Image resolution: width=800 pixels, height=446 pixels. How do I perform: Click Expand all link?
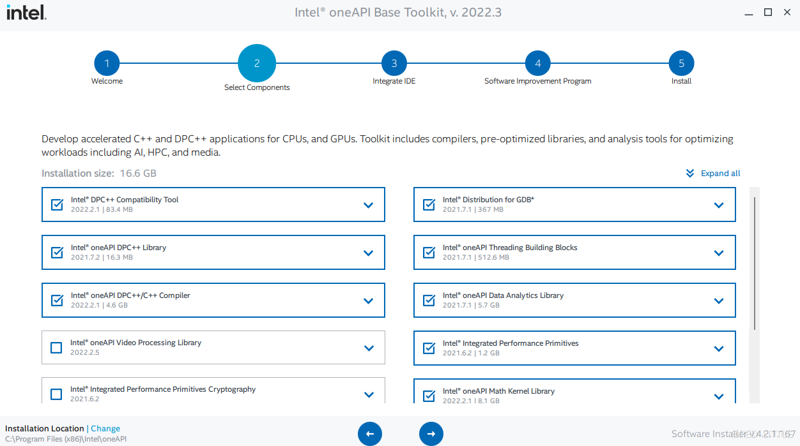tap(721, 173)
